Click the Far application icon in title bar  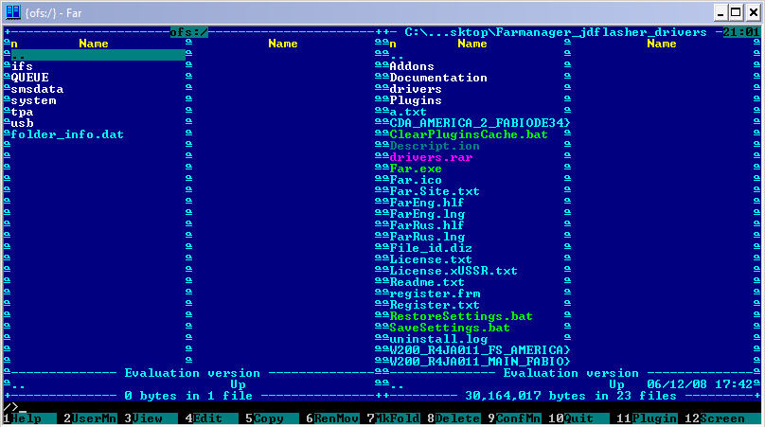pos(12,11)
